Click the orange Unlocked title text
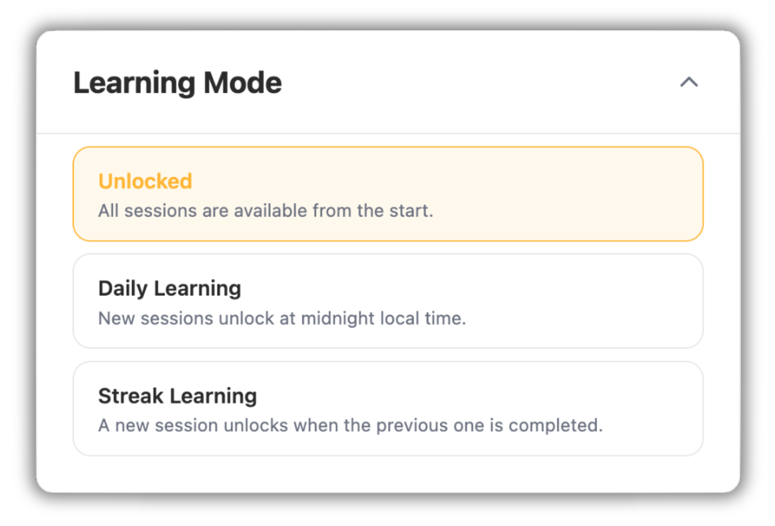775x526 pixels. (x=145, y=181)
